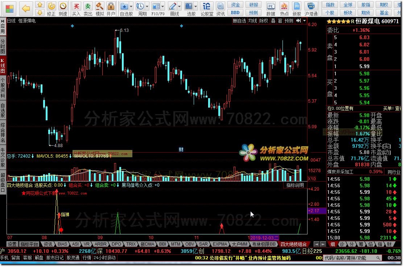Click the 开户 padlock icon

[111, 6]
